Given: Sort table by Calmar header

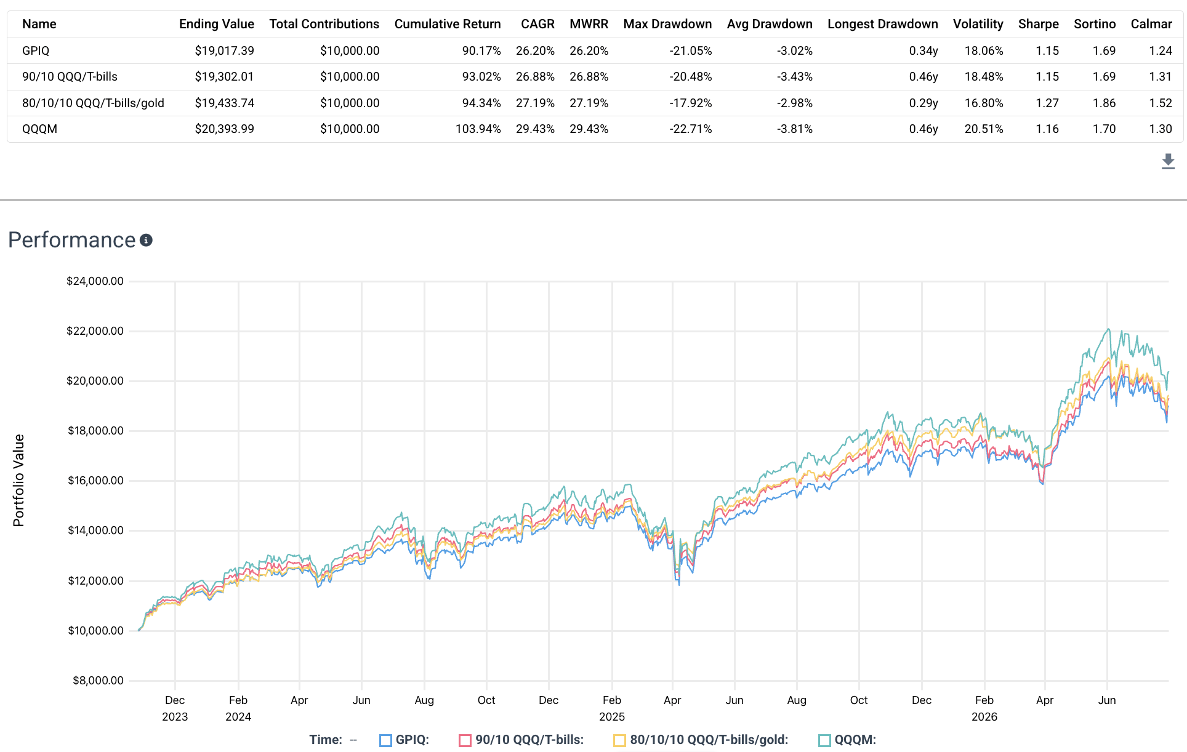Looking at the screenshot, I should pos(1151,24).
